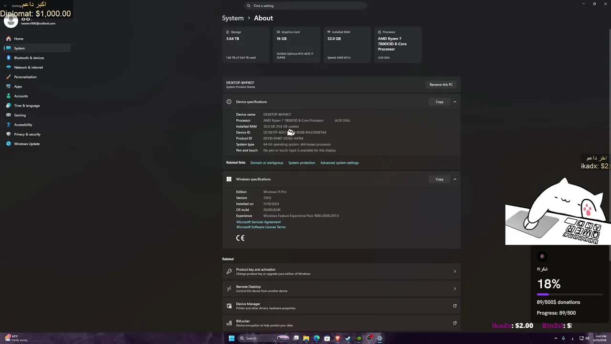Select the Device ID value text
The image size is (611, 344).
click(295, 132)
